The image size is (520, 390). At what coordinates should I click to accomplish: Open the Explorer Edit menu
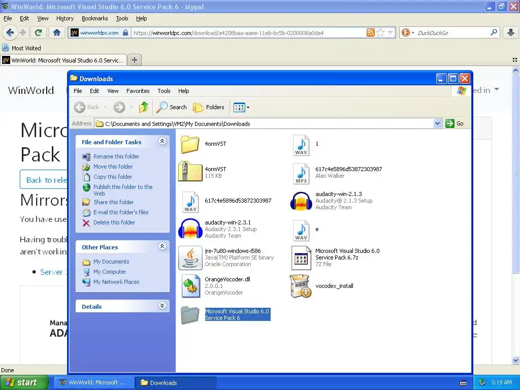click(x=94, y=91)
